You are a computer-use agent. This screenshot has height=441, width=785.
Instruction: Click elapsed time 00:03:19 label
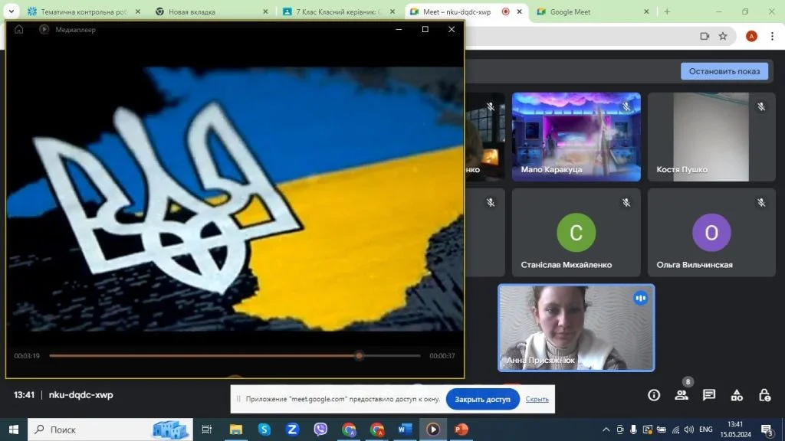(27, 356)
